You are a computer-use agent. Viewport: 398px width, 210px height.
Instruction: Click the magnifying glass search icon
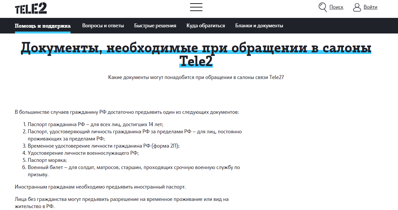323,7
